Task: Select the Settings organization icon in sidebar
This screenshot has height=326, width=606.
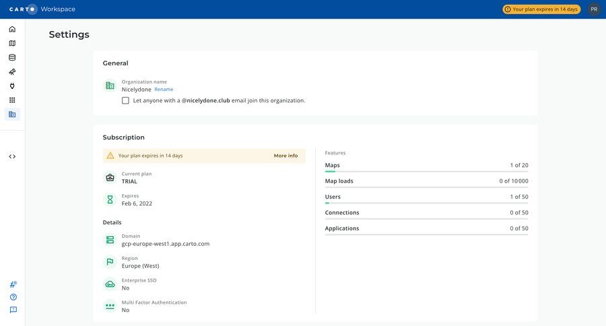Action: 12,115
